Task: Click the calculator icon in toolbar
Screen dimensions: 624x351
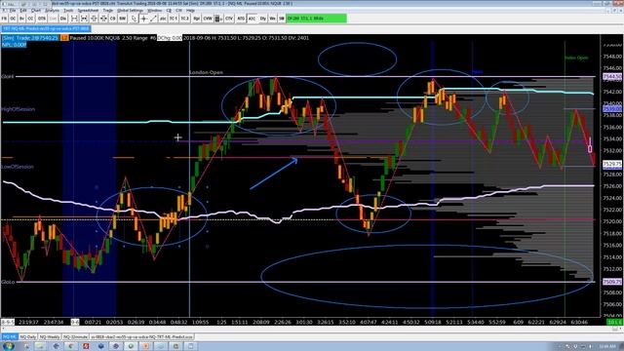Action: pyautogui.click(x=218, y=19)
